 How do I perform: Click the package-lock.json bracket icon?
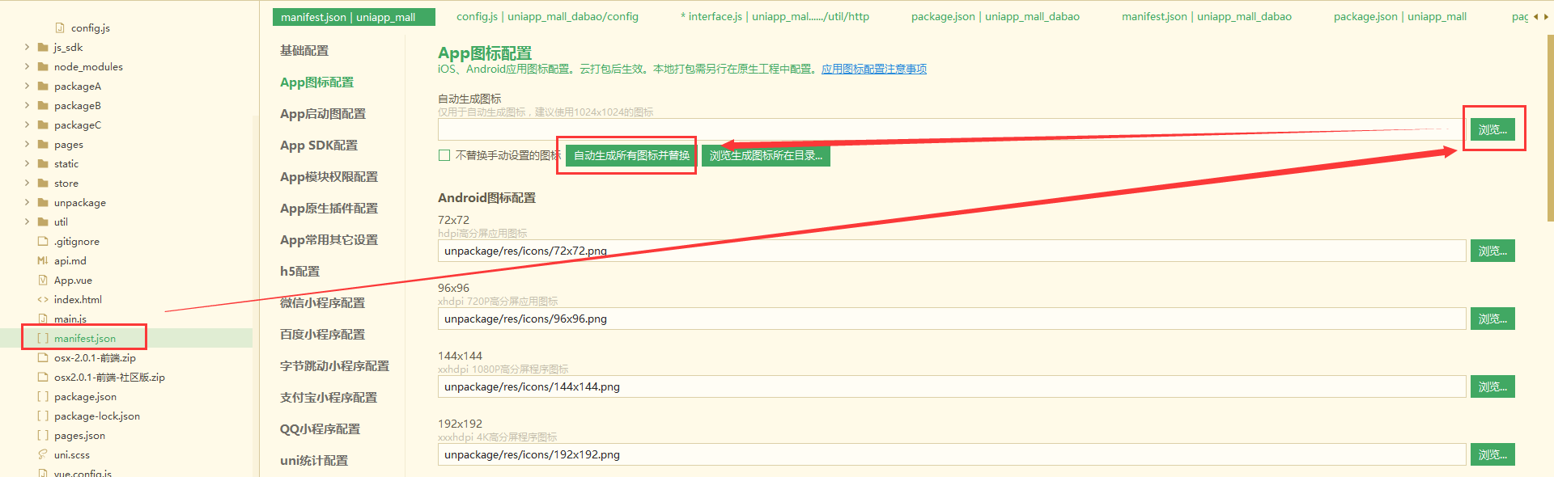[43, 416]
